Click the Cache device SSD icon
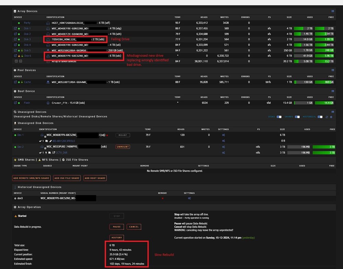 point(48,82)
